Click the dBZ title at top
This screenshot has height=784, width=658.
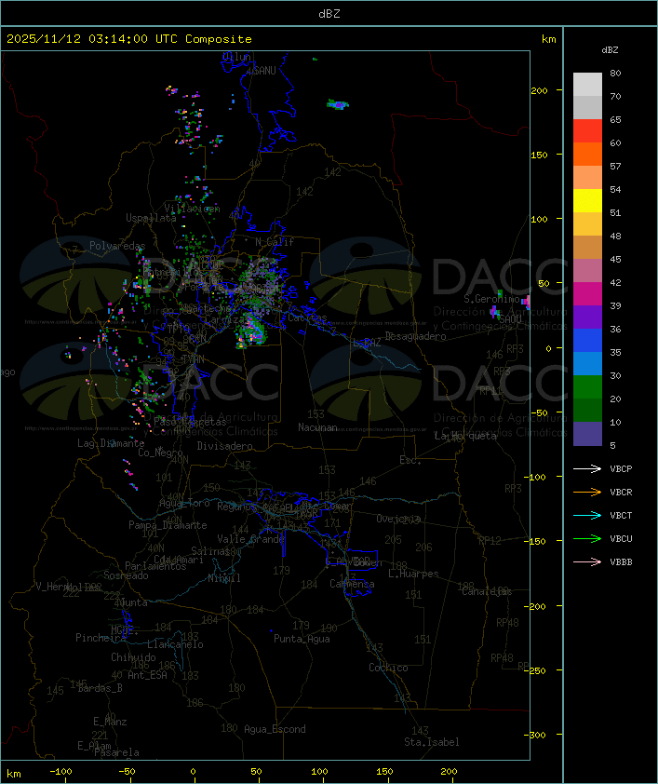(x=329, y=14)
